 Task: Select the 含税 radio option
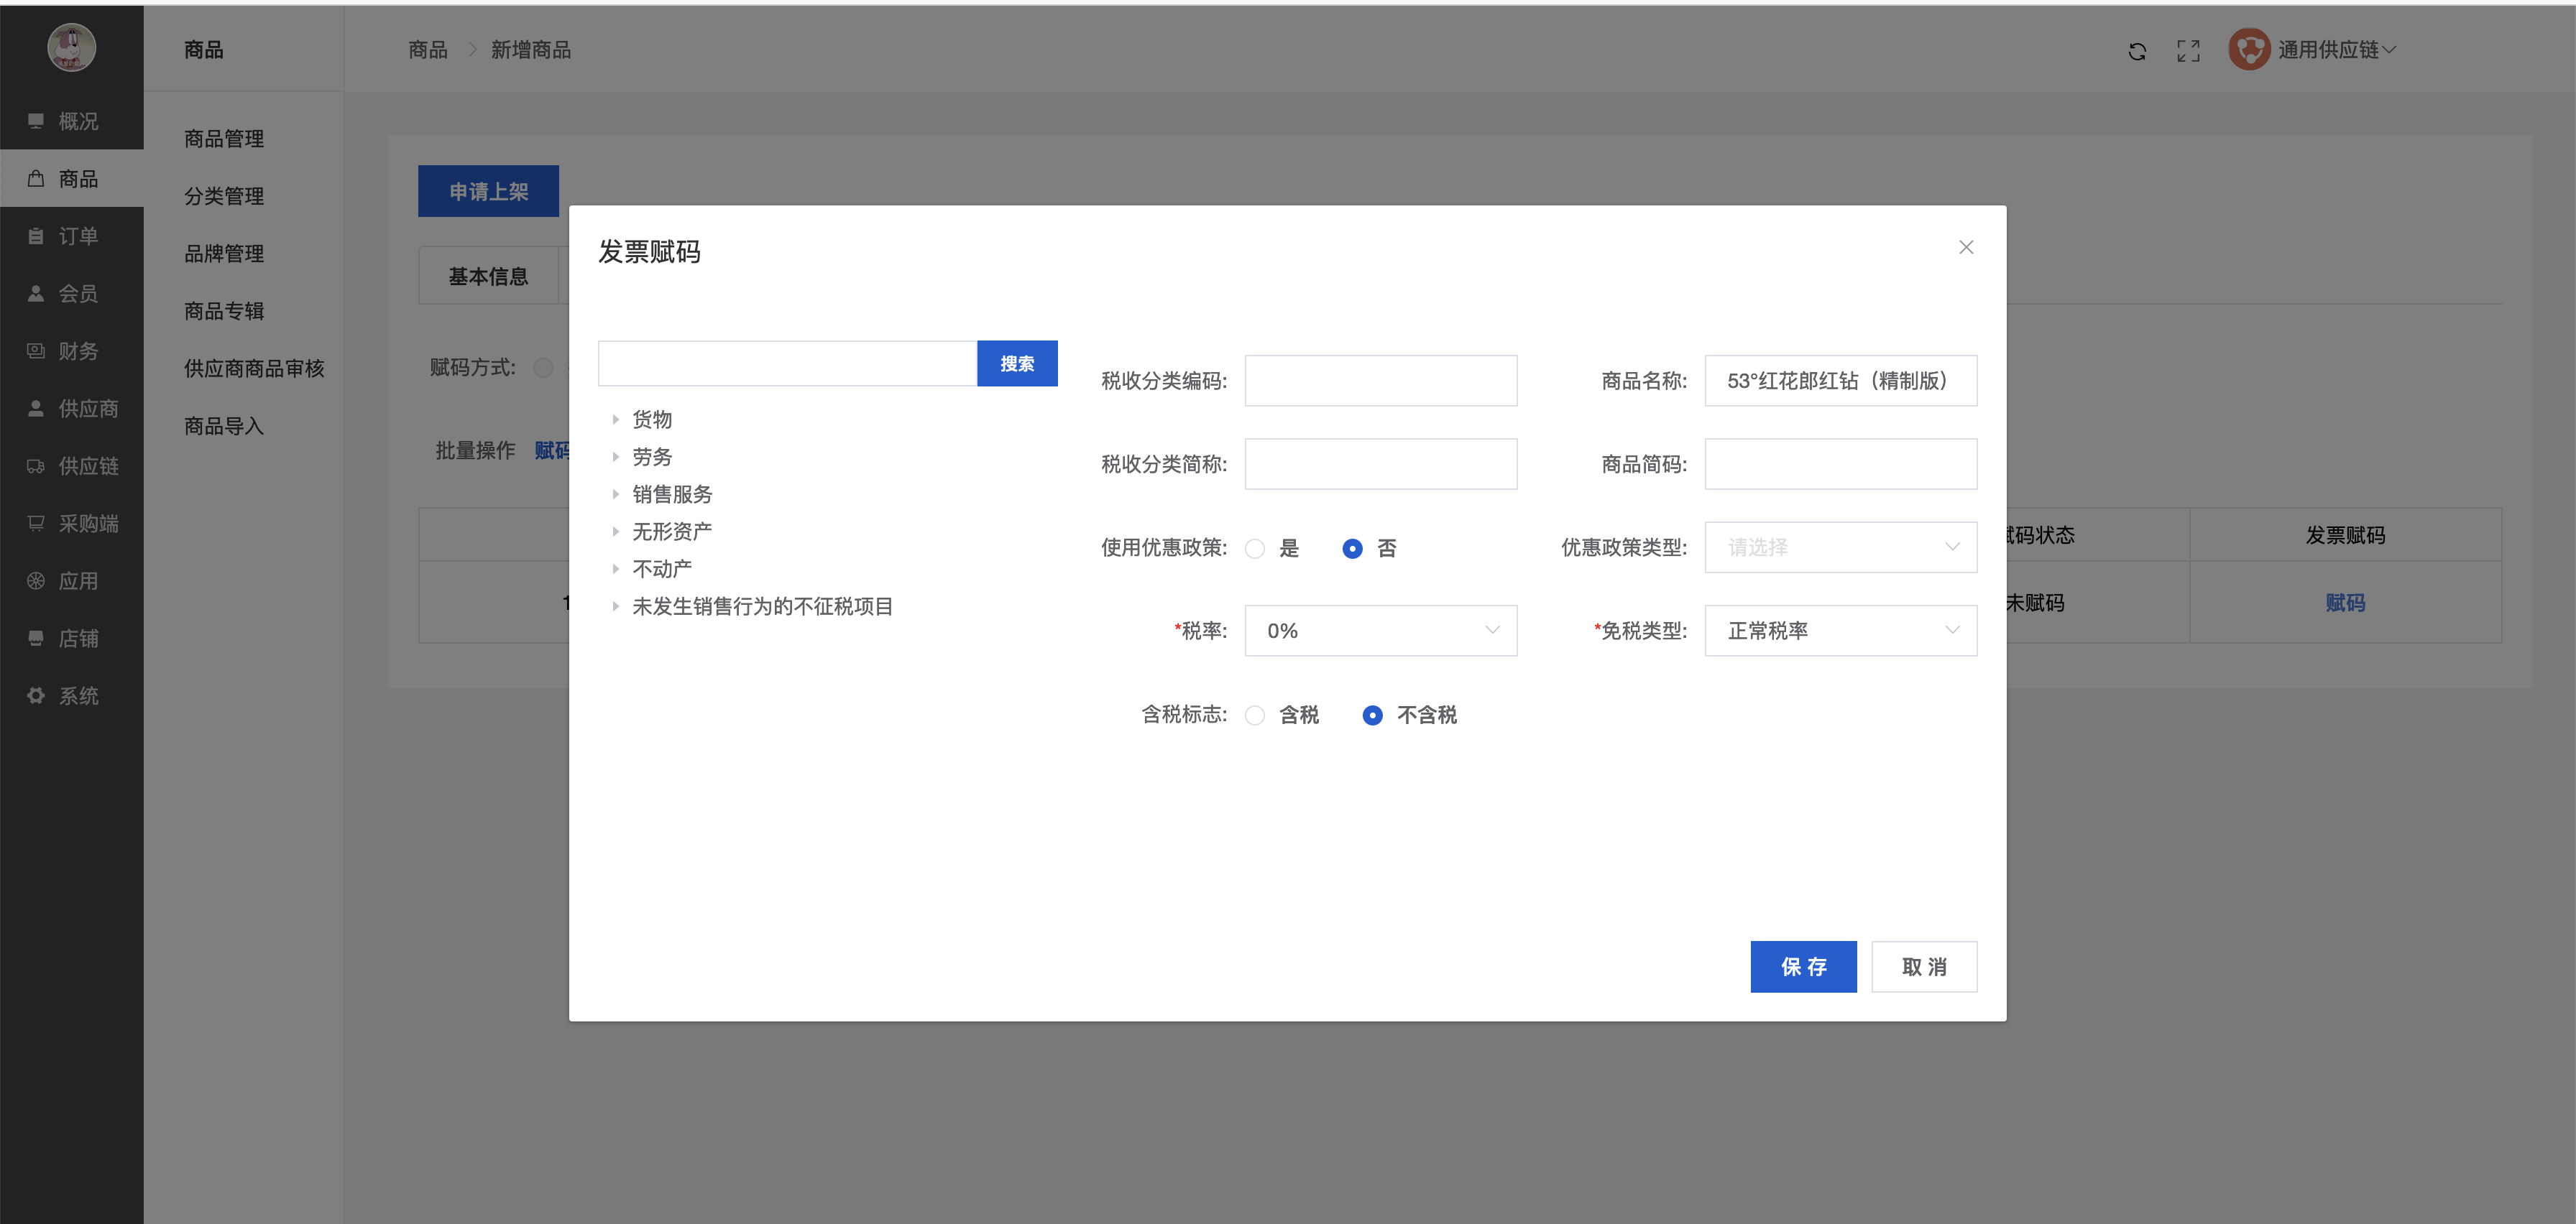click(1255, 715)
